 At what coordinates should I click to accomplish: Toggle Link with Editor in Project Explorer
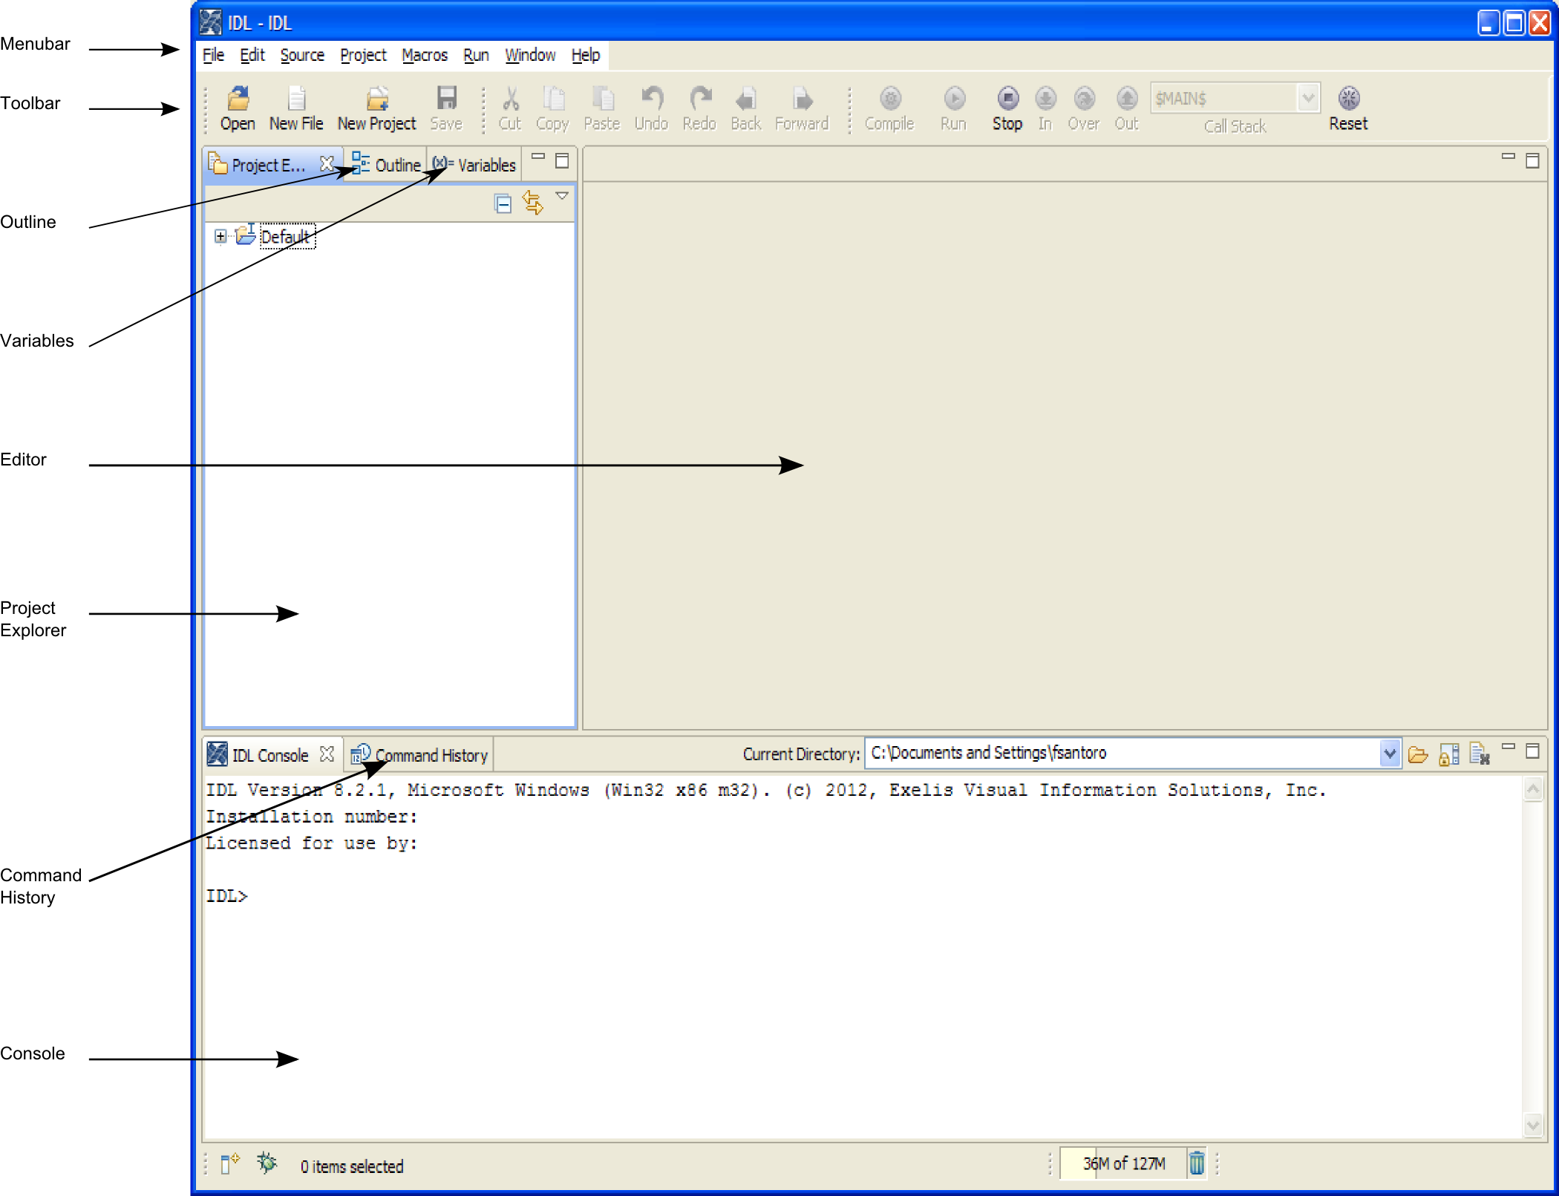(533, 203)
